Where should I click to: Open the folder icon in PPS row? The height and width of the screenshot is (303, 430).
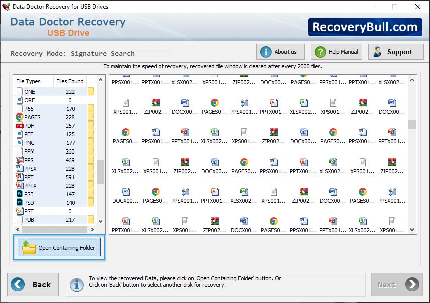click(91, 160)
